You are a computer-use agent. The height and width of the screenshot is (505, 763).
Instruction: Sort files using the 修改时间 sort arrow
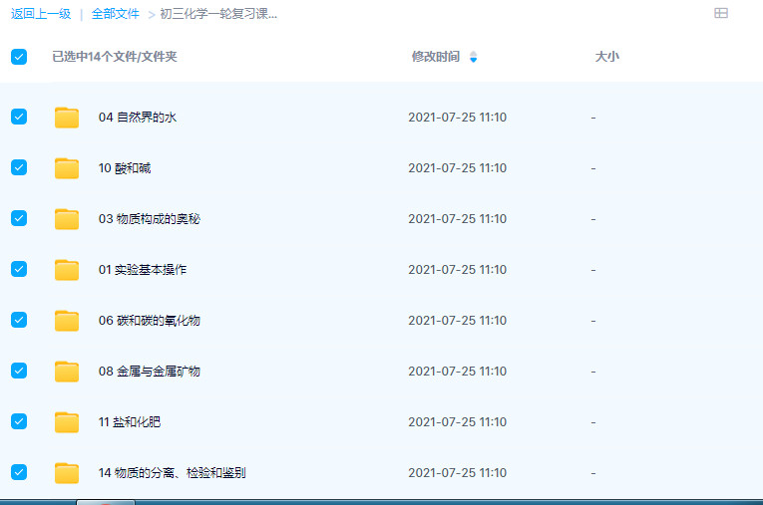click(473, 57)
